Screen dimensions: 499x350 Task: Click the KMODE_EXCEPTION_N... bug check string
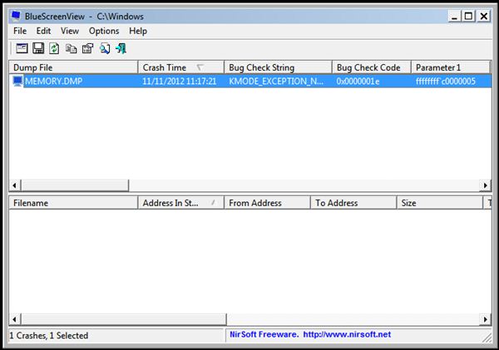pos(276,81)
